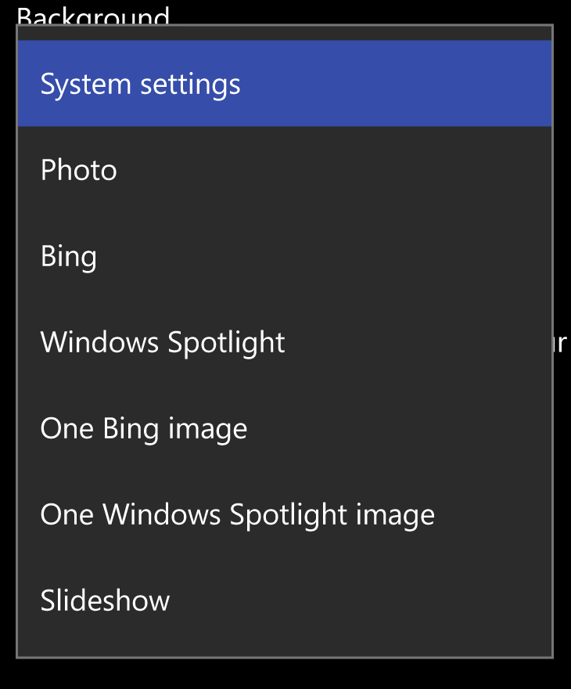Pick Bing from the background options
The height and width of the screenshot is (689, 571).
[68, 255]
